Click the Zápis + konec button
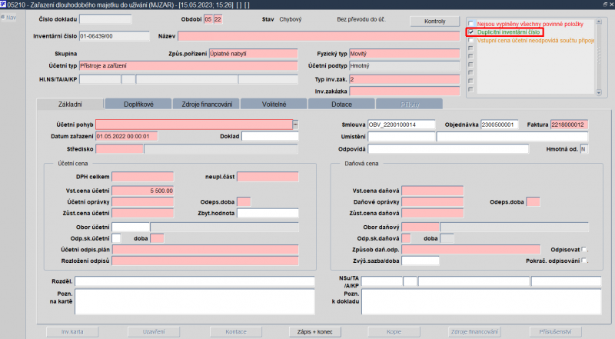Image resolution: width=615 pixels, height=339 pixels. (x=309, y=331)
